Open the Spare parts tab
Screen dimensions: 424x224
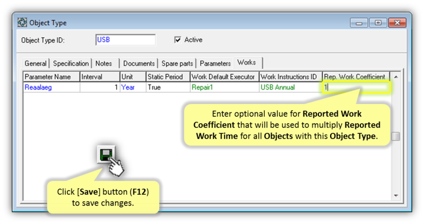pos(177,63)
